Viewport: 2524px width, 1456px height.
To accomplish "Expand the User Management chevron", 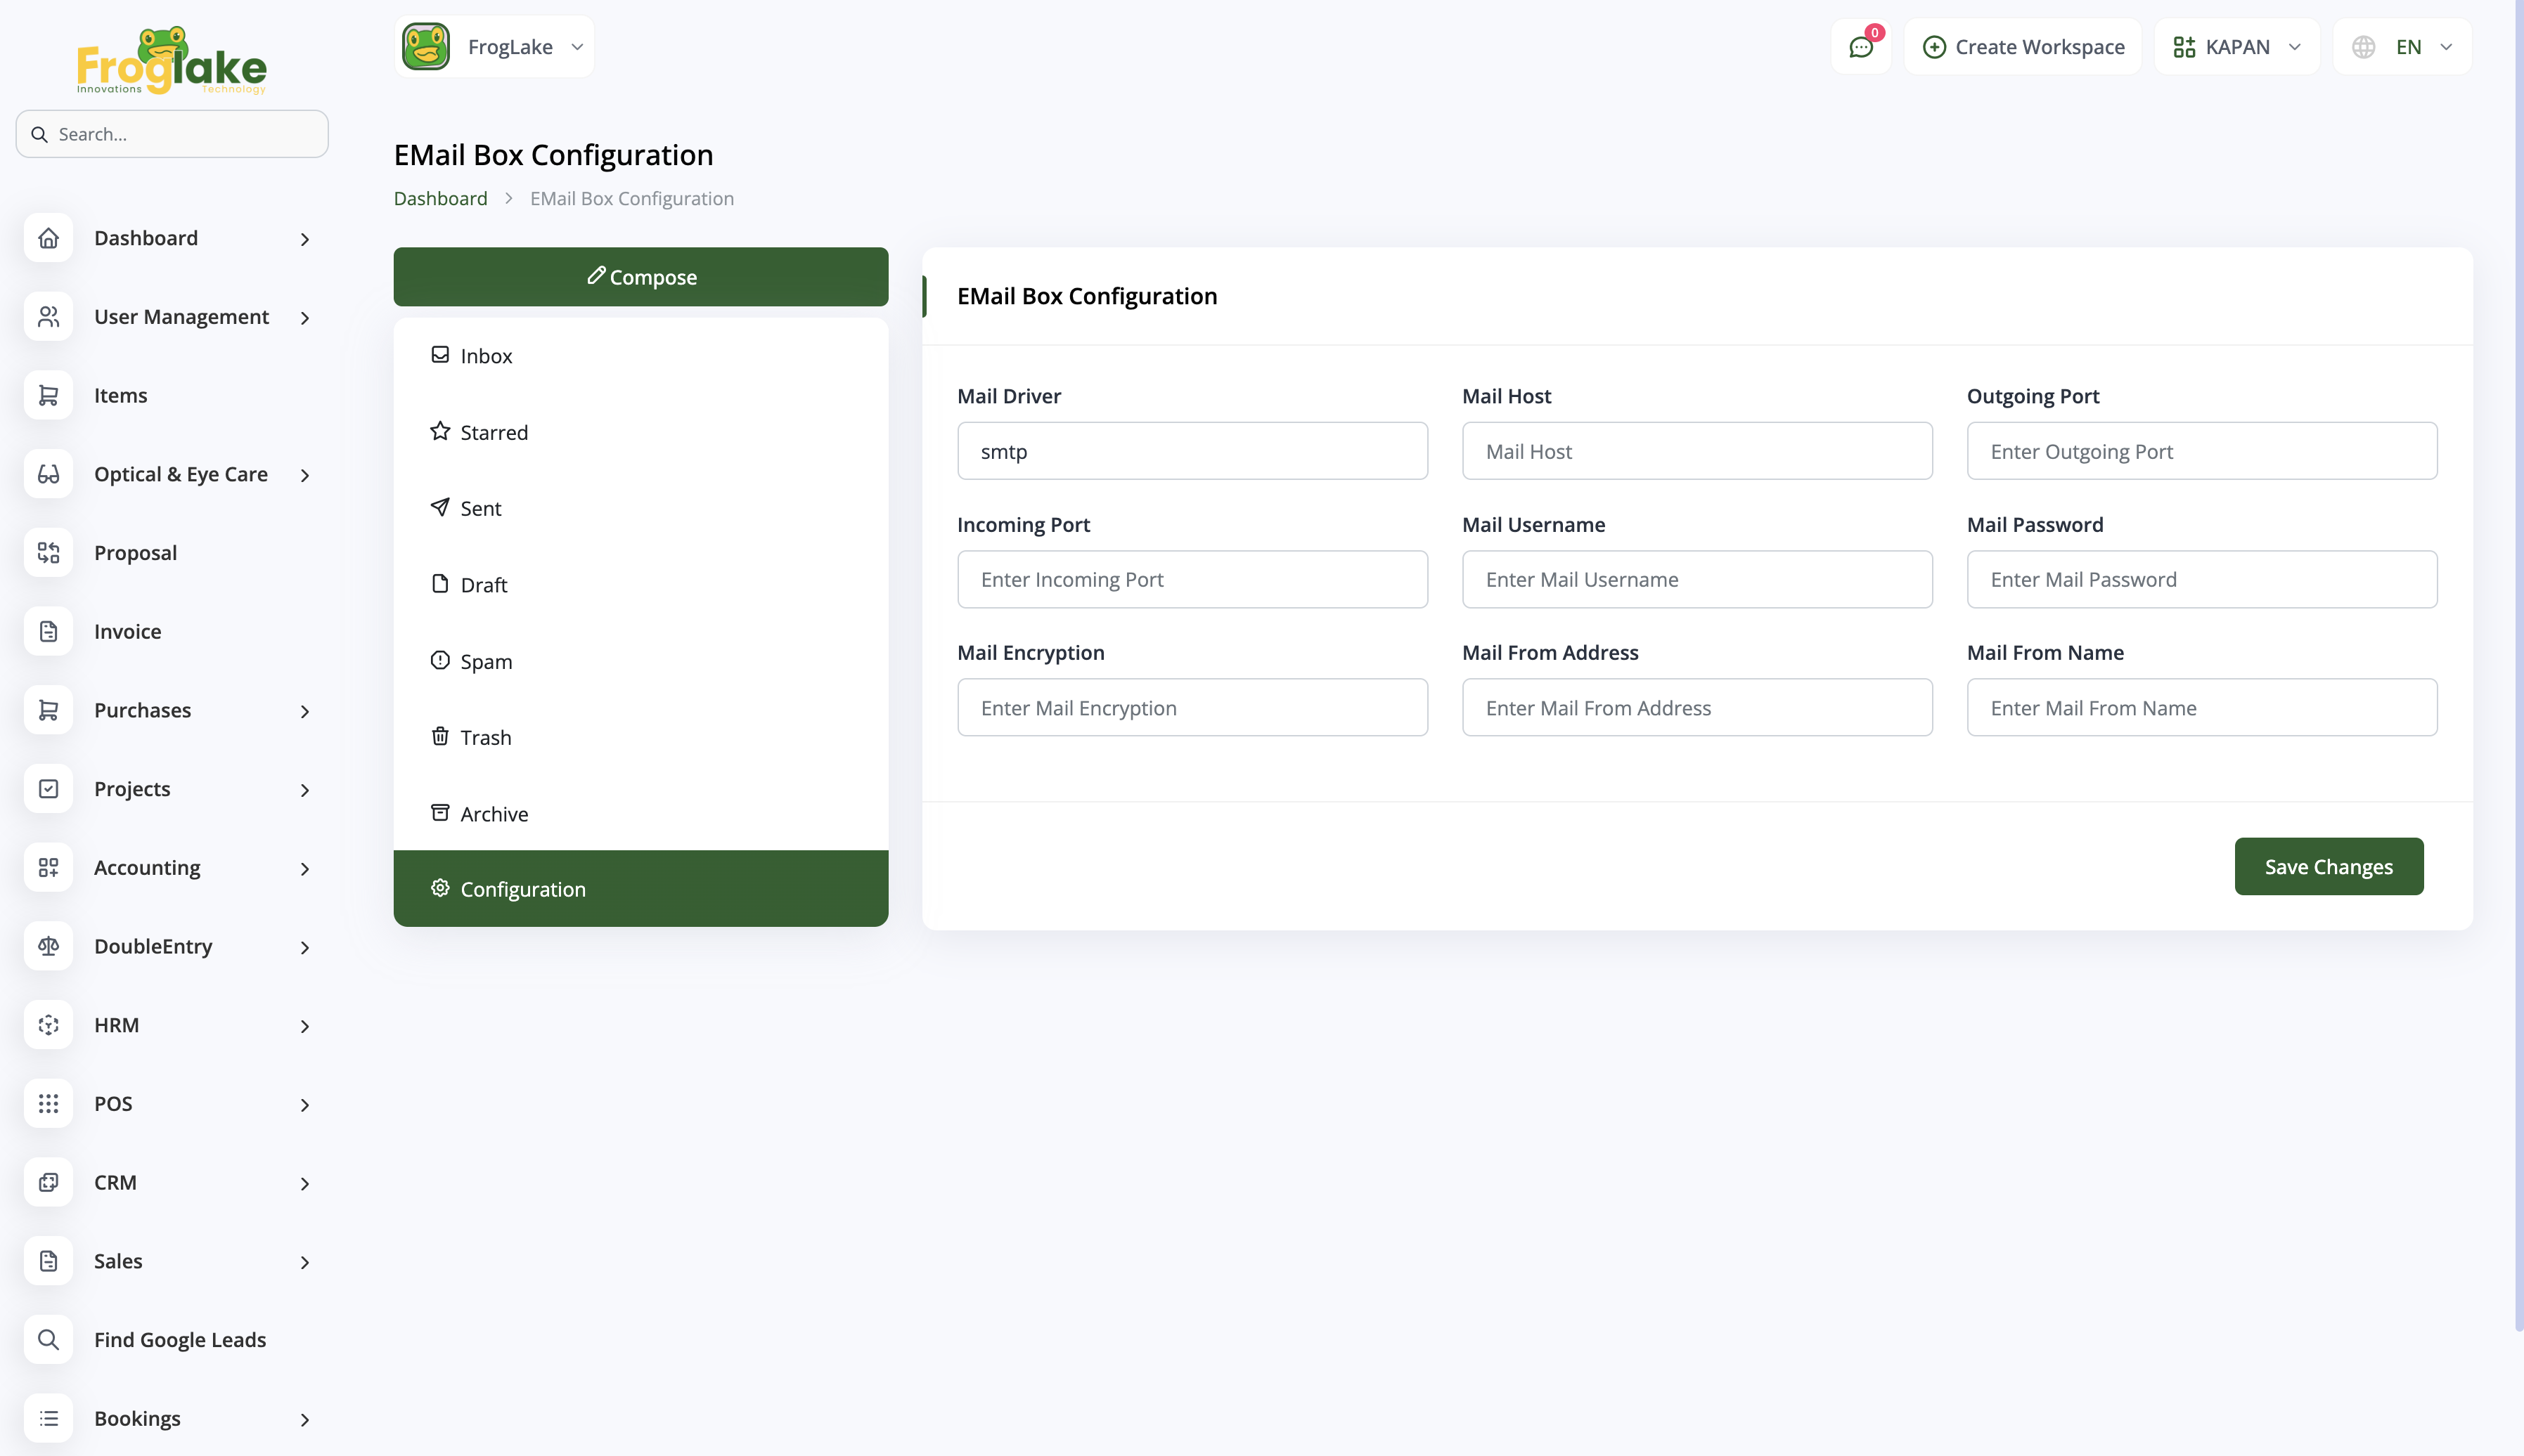I will [304, 317].
